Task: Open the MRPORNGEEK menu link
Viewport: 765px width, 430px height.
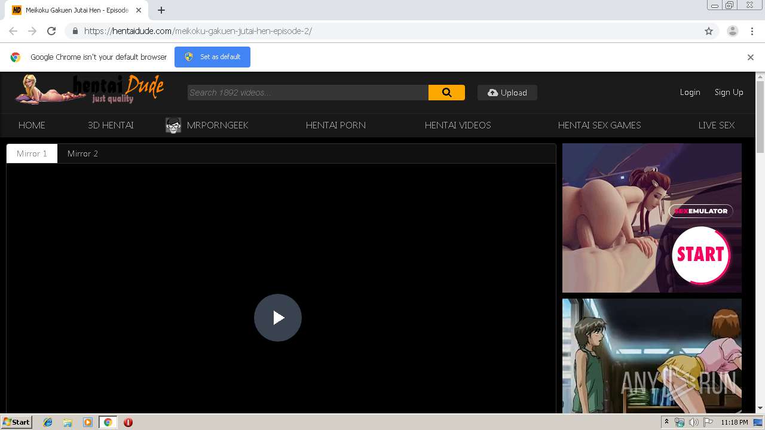Action: click(x=218, y=125)
